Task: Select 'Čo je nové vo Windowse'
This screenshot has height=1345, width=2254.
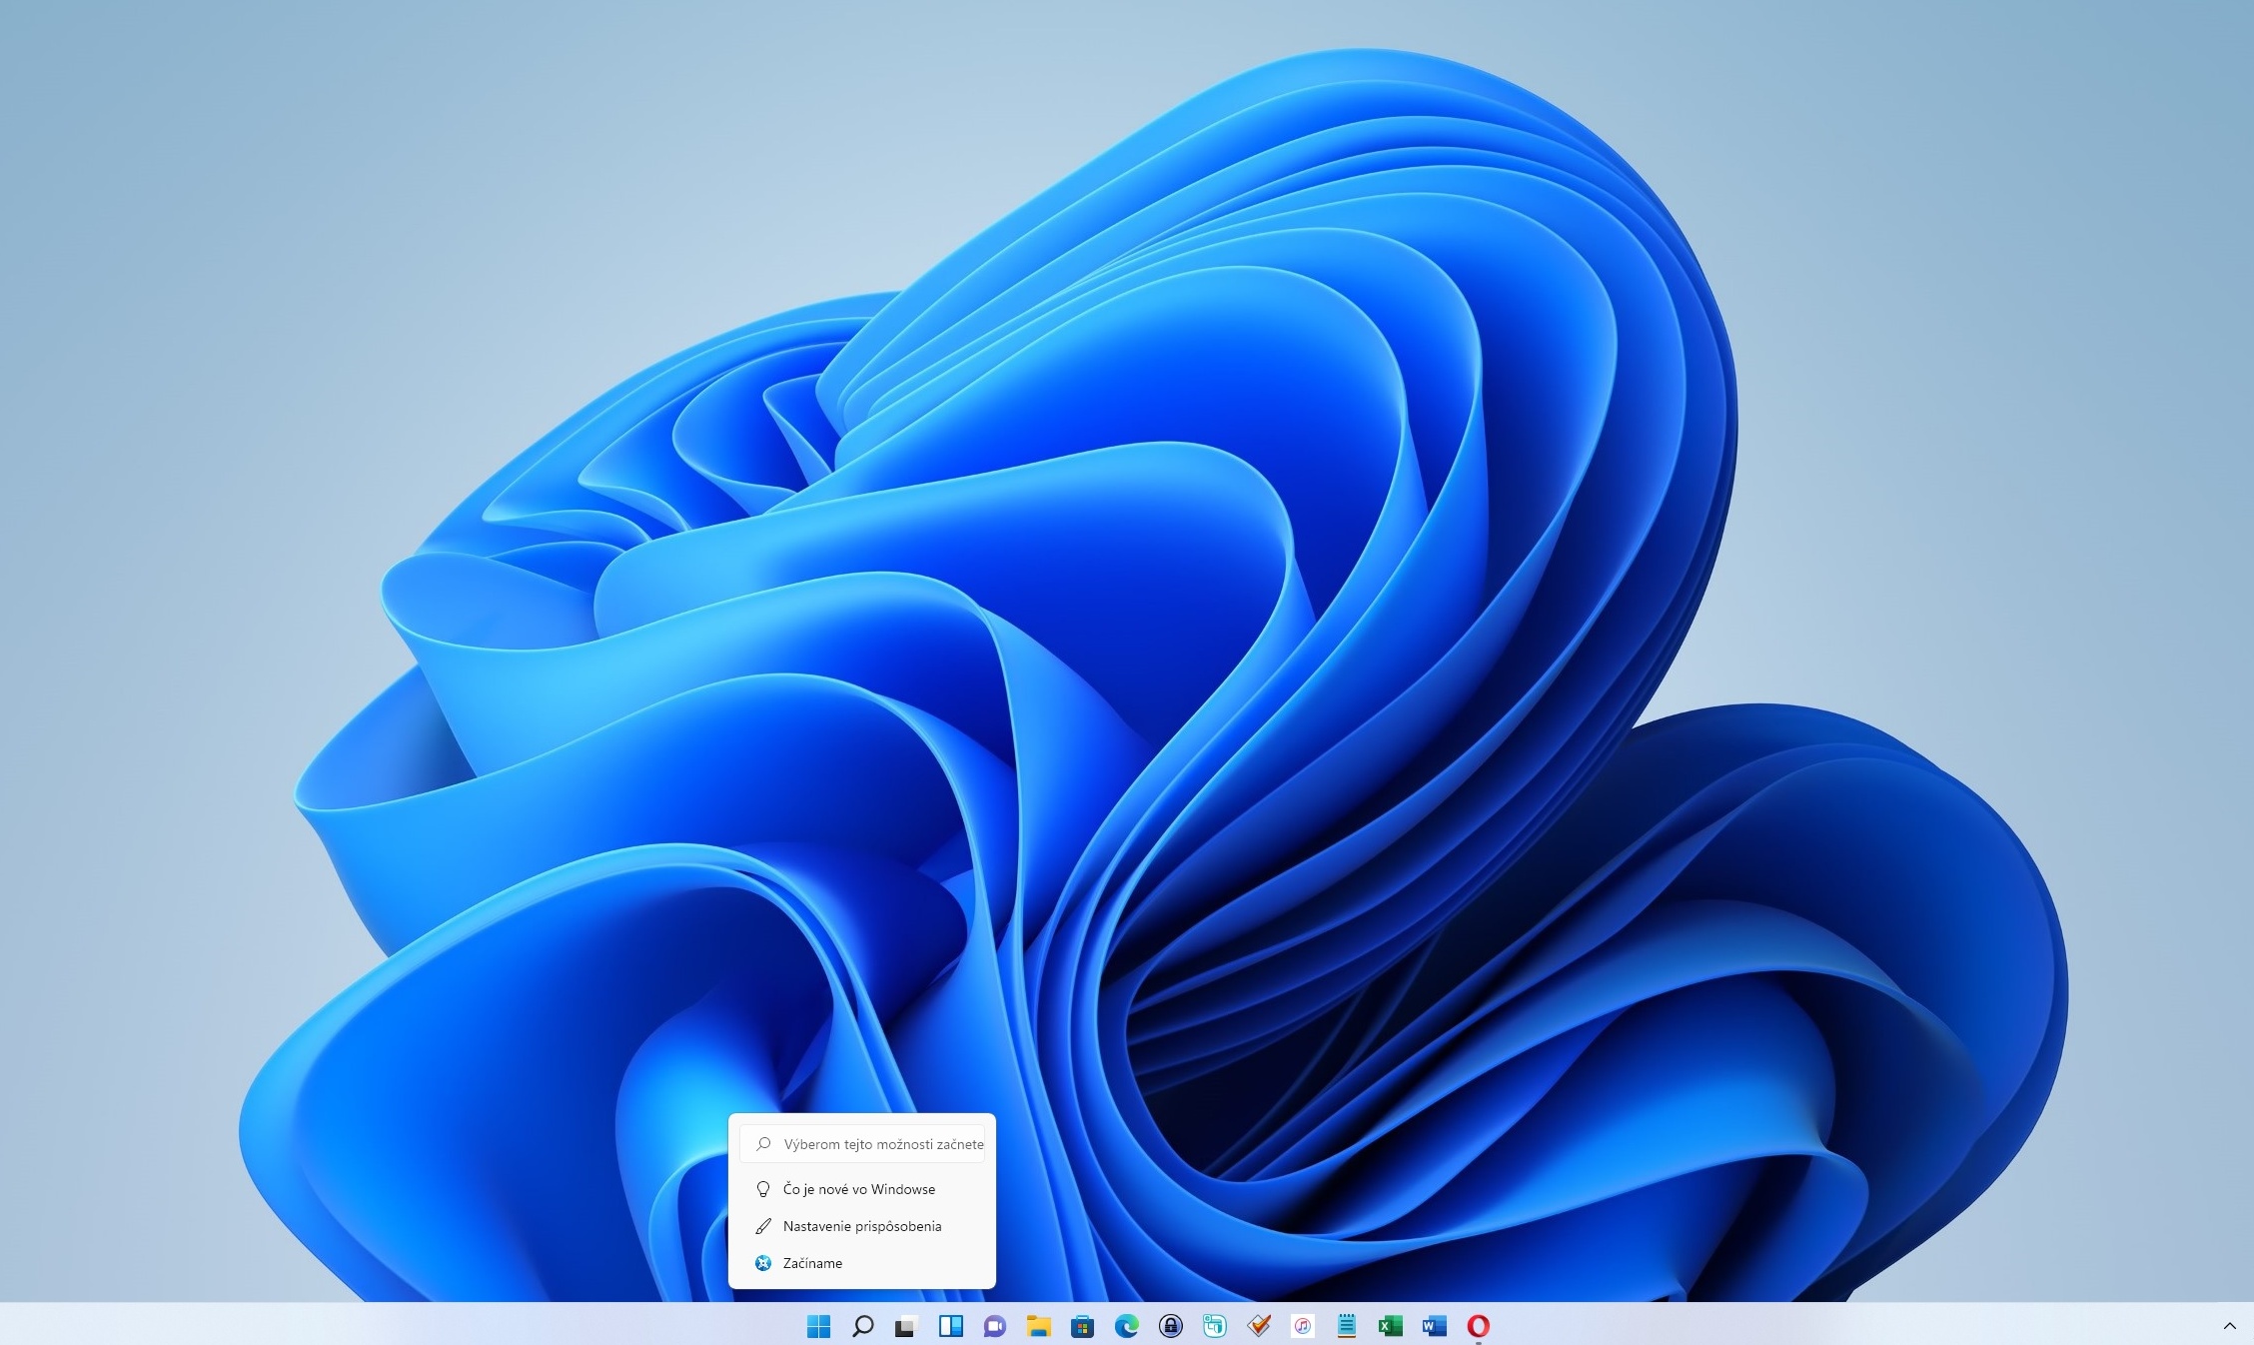Action: point(862,1189)
